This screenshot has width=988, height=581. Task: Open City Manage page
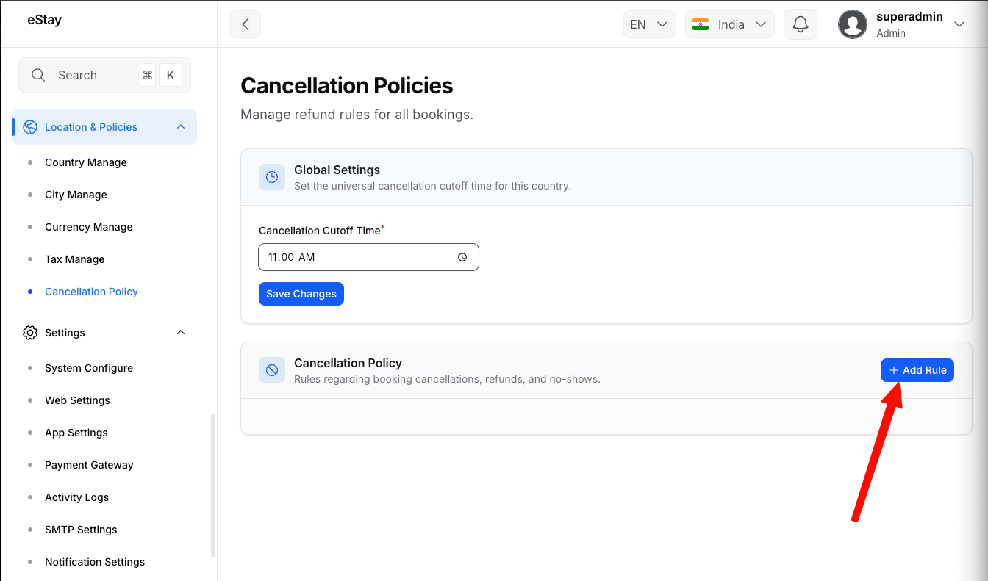tap(76, 195)
